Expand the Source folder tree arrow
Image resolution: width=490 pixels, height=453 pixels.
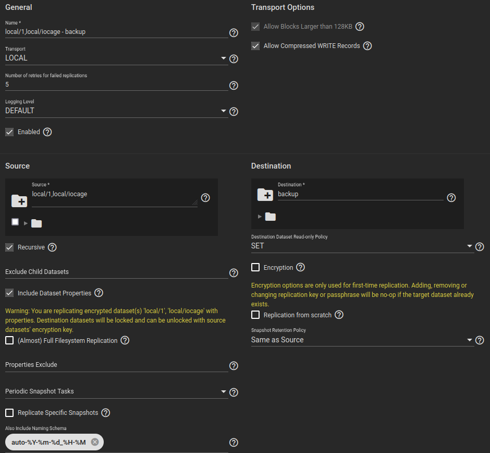click(26, 223)
